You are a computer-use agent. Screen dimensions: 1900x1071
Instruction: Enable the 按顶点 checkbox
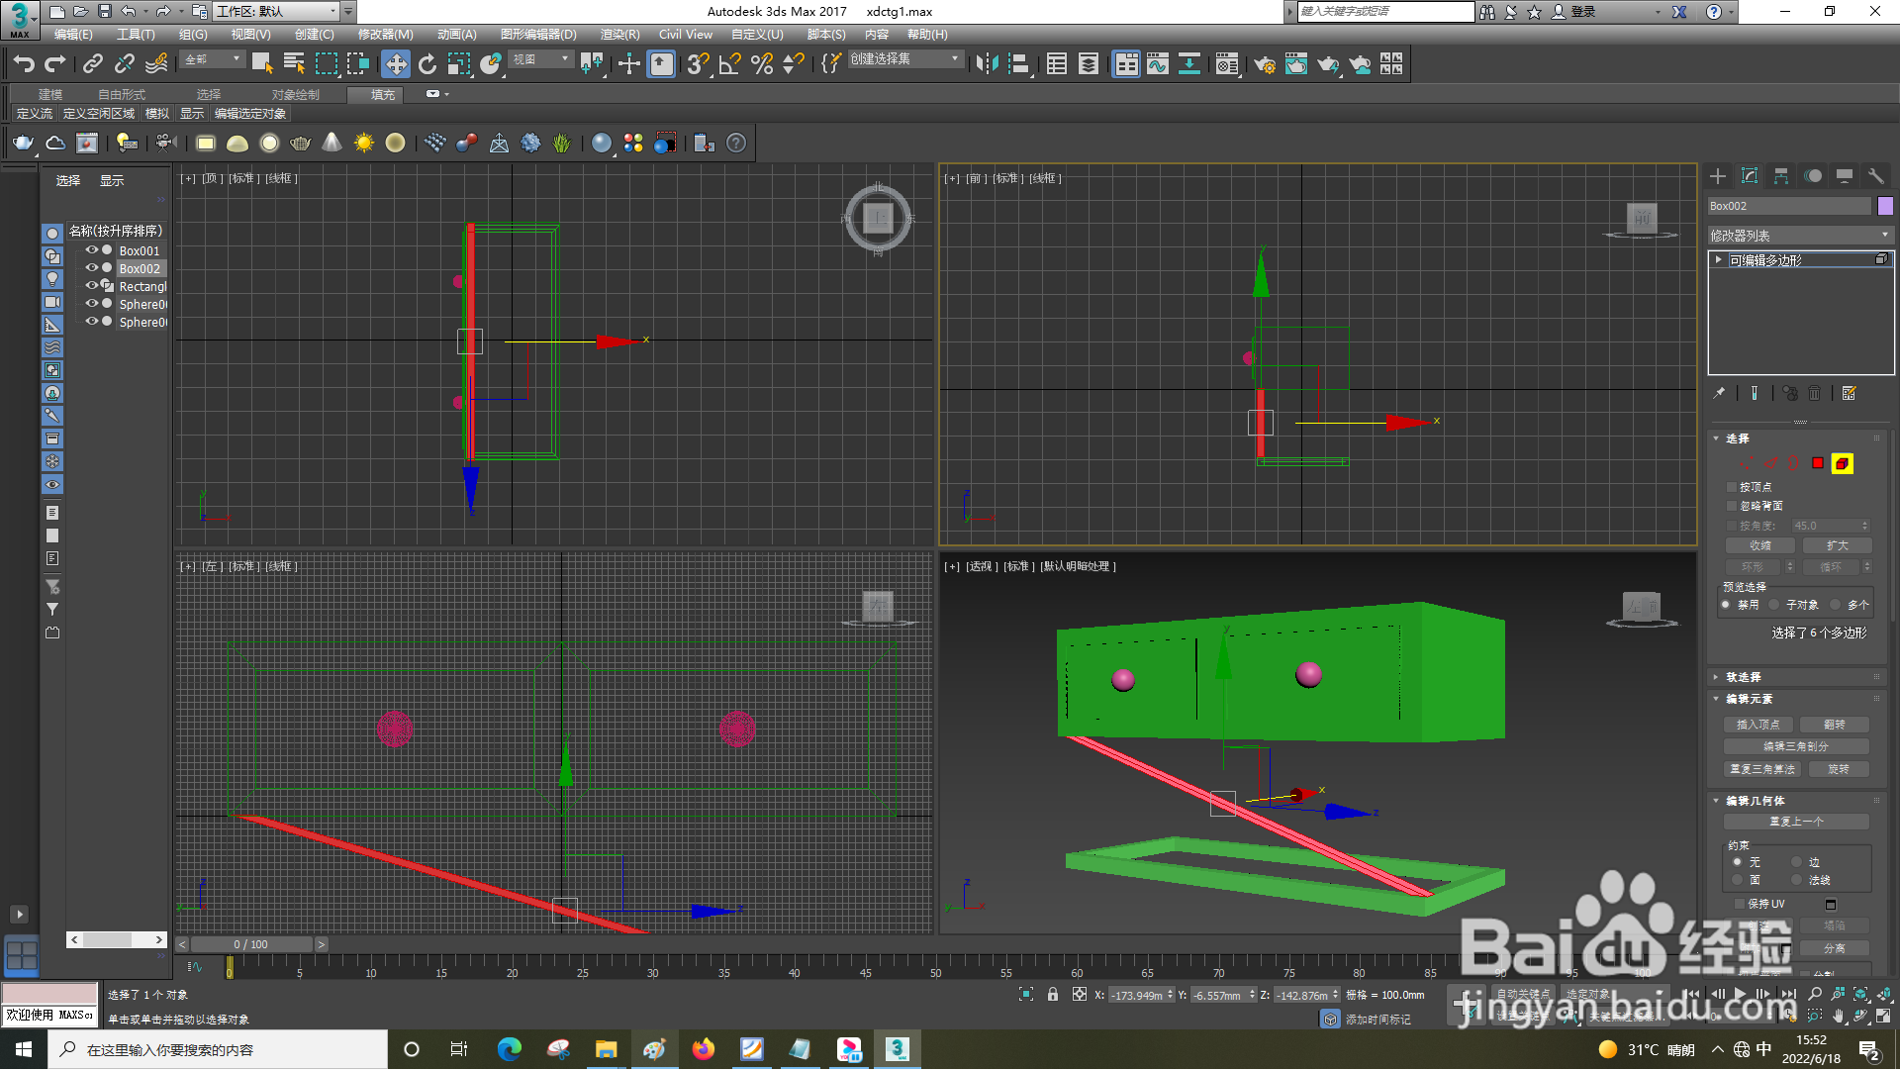[1732, 487]
